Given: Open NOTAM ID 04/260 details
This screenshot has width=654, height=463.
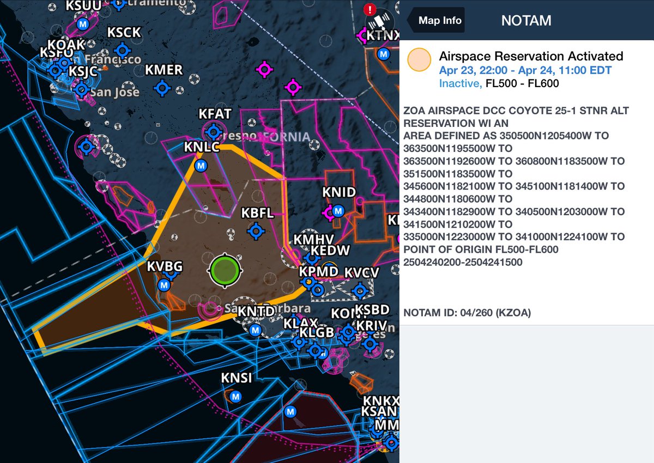Looking at the screenshot, I should click(x=466, y=313).
